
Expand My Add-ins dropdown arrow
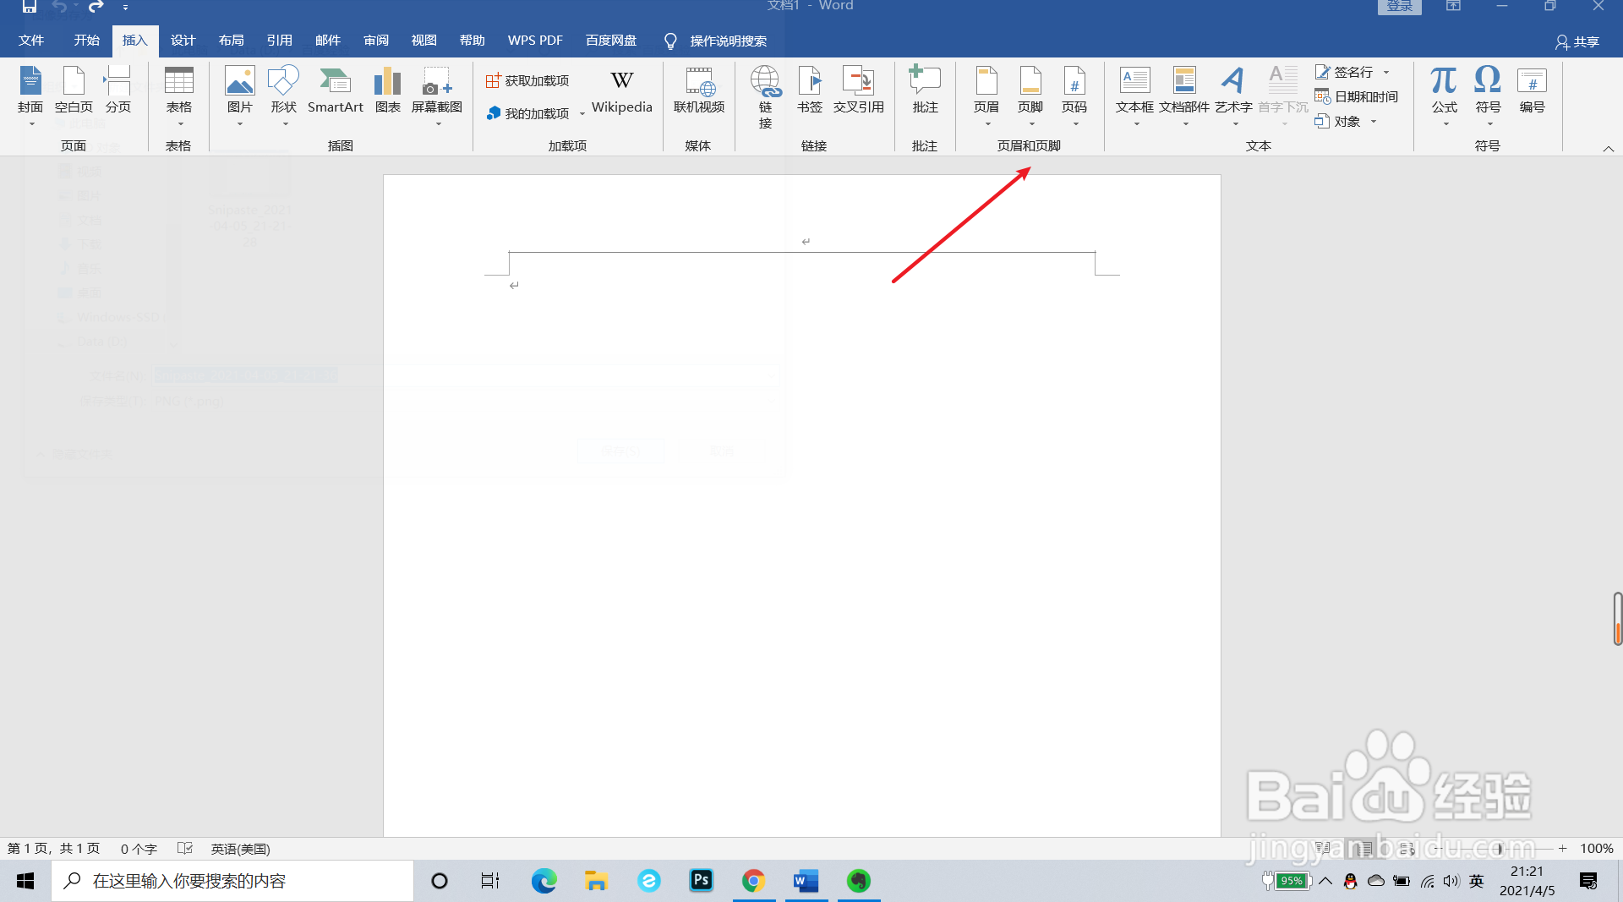coord(582,114)
